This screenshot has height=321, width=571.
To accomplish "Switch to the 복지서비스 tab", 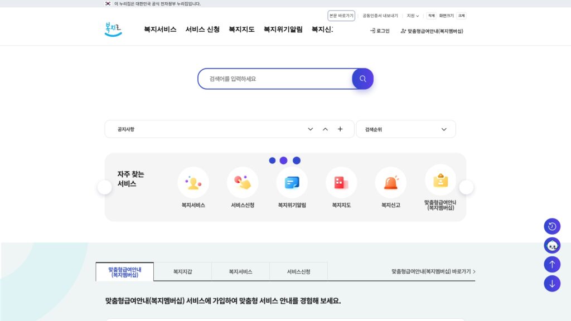I will [x=240, y=272].
